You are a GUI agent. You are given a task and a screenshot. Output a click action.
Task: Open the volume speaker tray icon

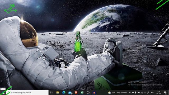[x=145, y=93]
